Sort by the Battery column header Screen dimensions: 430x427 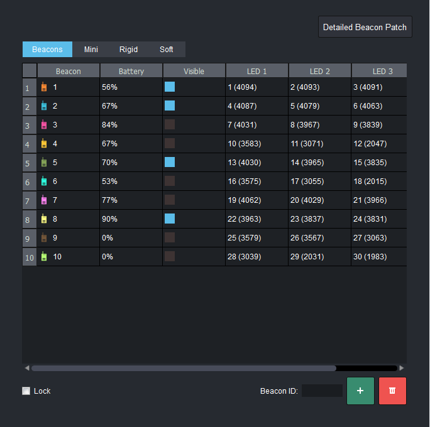pyautogui.click(x=131, y=71)
